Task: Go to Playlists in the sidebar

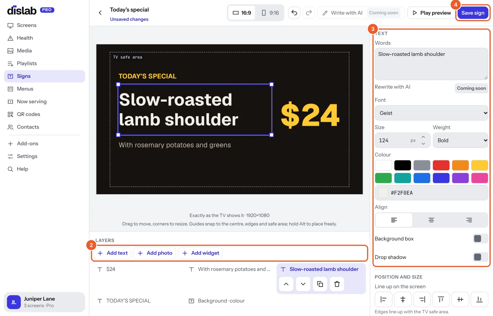Action: [x=44, y=64]
